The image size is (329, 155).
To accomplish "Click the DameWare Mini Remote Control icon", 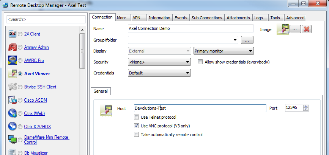I will pyautogui.click(x=13, y=139).
